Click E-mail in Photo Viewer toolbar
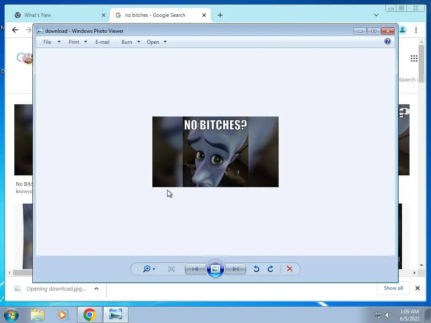 (x=103, y=42)
